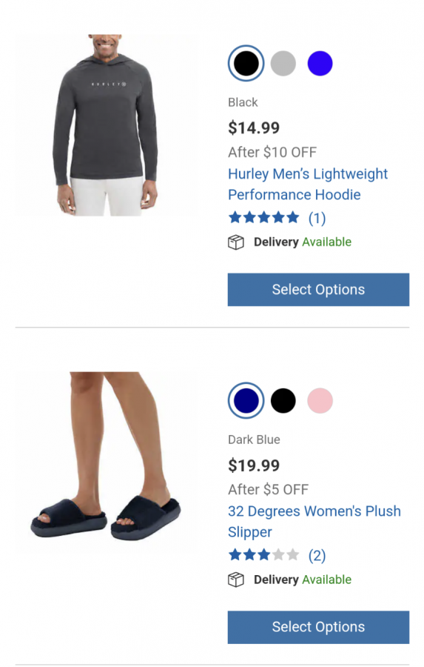Open 32 Degrees Women's Plush Slipper link

point(314,522)
